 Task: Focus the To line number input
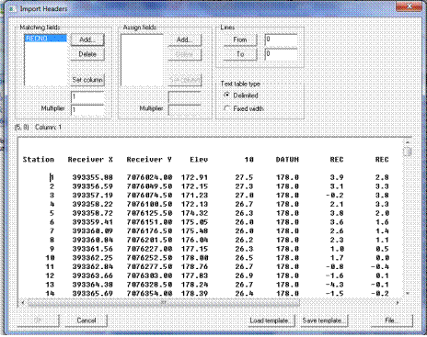click(x=281, y=54)
